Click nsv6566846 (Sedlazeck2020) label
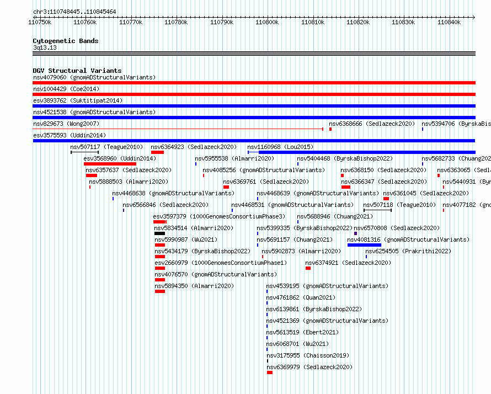The width and height of the screenshot is (491, 394). point(166,205)
